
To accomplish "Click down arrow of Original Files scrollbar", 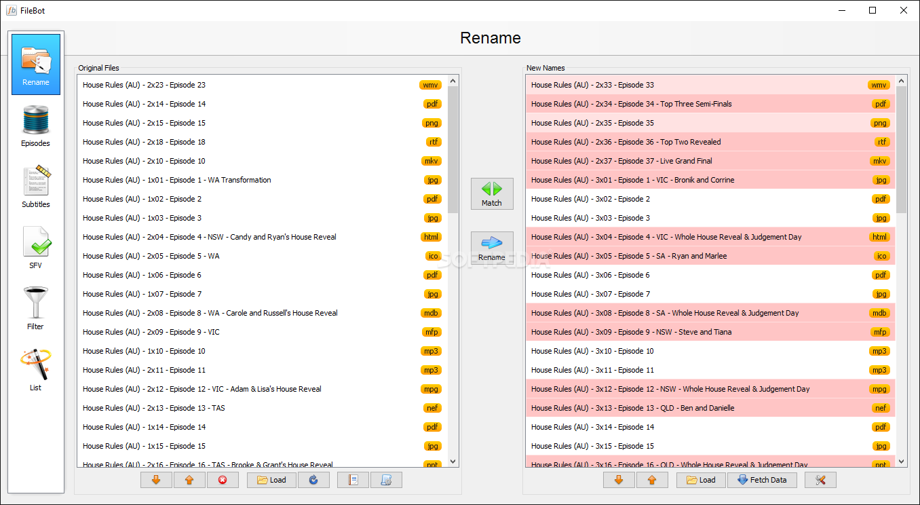I will point(453,462).
